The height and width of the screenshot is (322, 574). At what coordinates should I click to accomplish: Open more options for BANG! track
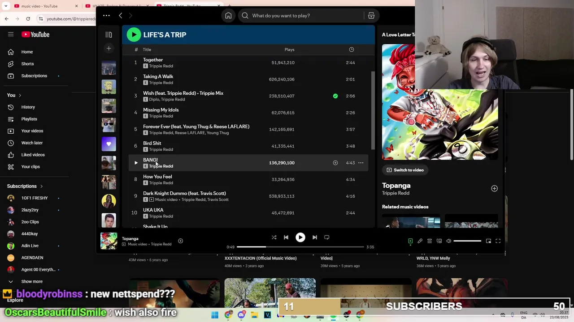click(x=361, y=163)
